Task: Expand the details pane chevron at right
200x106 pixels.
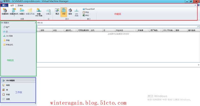Action: pos(199,65)
